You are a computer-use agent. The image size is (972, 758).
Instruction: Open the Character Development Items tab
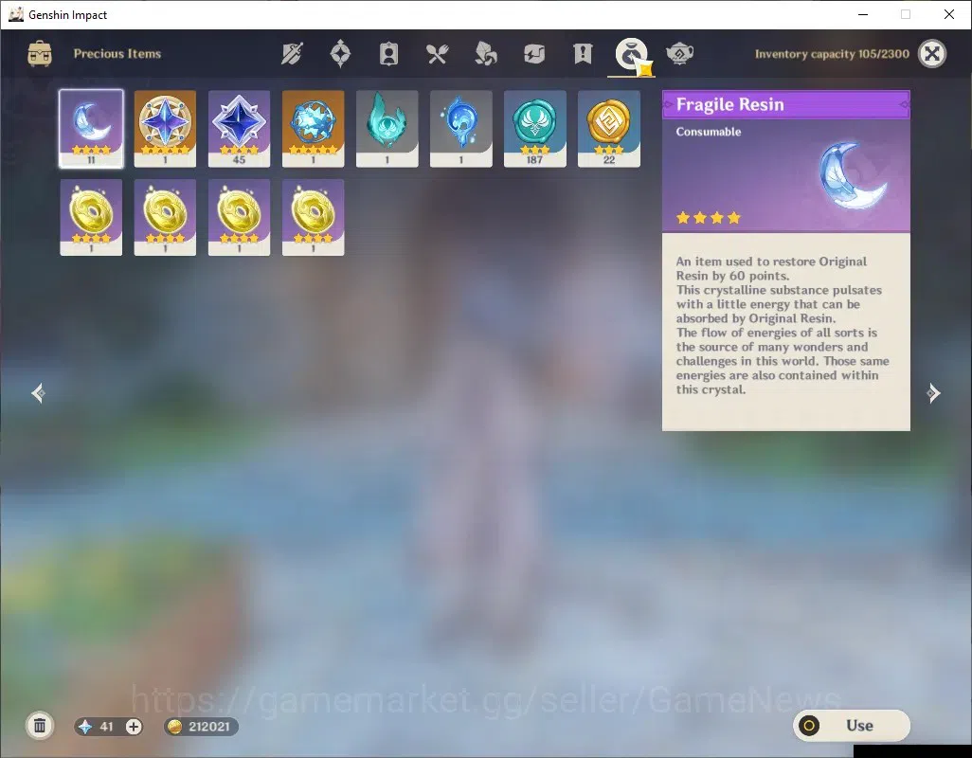388,54
